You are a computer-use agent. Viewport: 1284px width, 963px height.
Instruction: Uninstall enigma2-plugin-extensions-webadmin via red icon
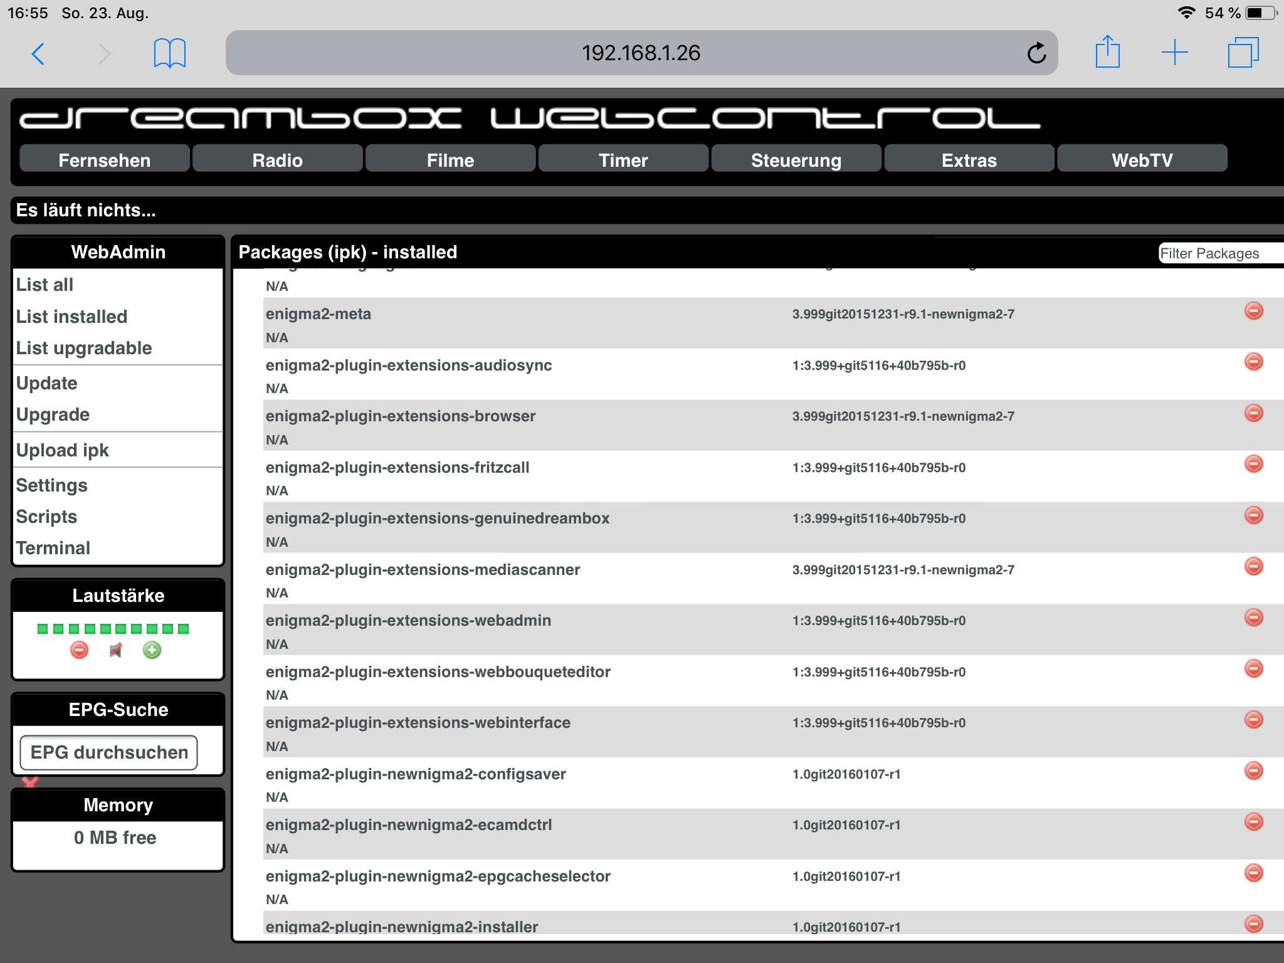(1253, 618)
